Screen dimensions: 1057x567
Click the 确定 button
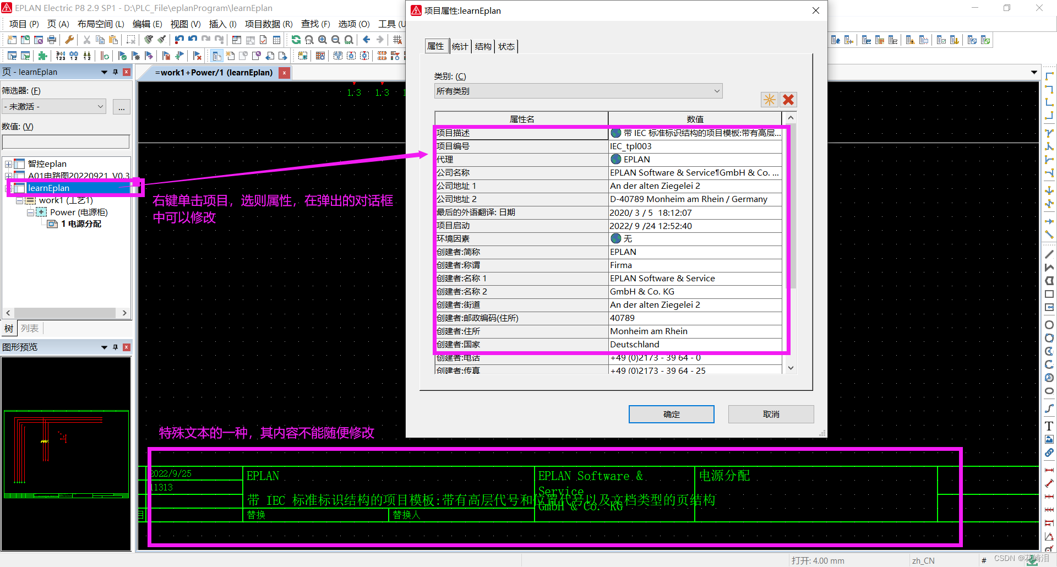point(672,415)
